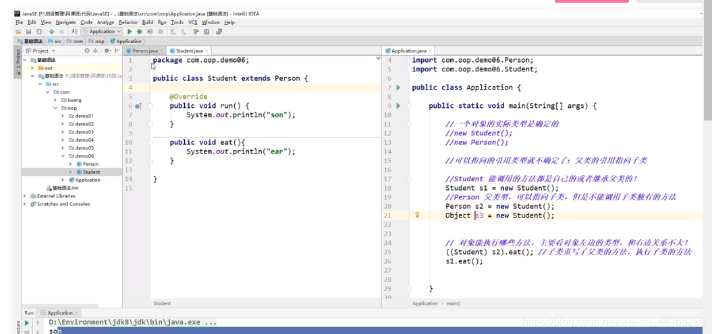Click the Settings wrench toolbar icon
This screenshot has width=712, height=334.
coord(196,32)
